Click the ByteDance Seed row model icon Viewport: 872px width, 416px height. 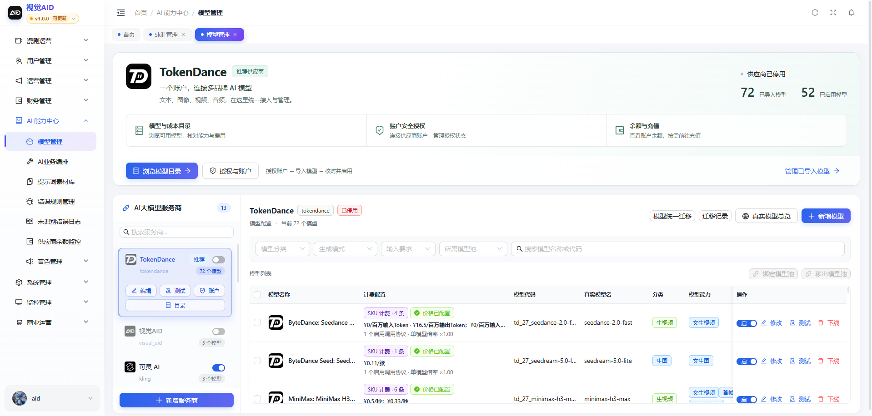tap(276, 361)
